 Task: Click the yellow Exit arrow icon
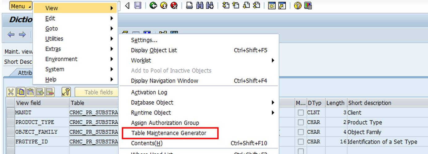[x=164, y=5]
